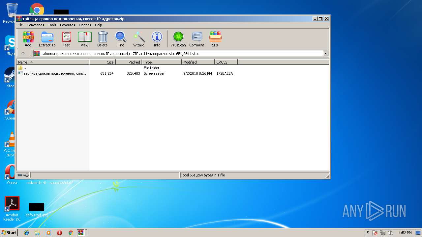Open defaultart.jpg desktop file

[x=37, y=210]
